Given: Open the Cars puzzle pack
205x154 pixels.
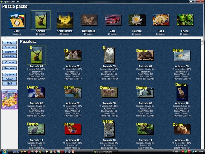Looking at the screenshot, I should pos(112,21).
